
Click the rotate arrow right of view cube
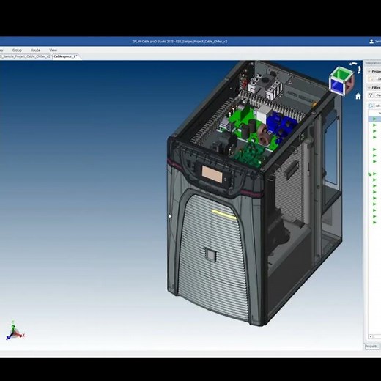pos(359,70)
